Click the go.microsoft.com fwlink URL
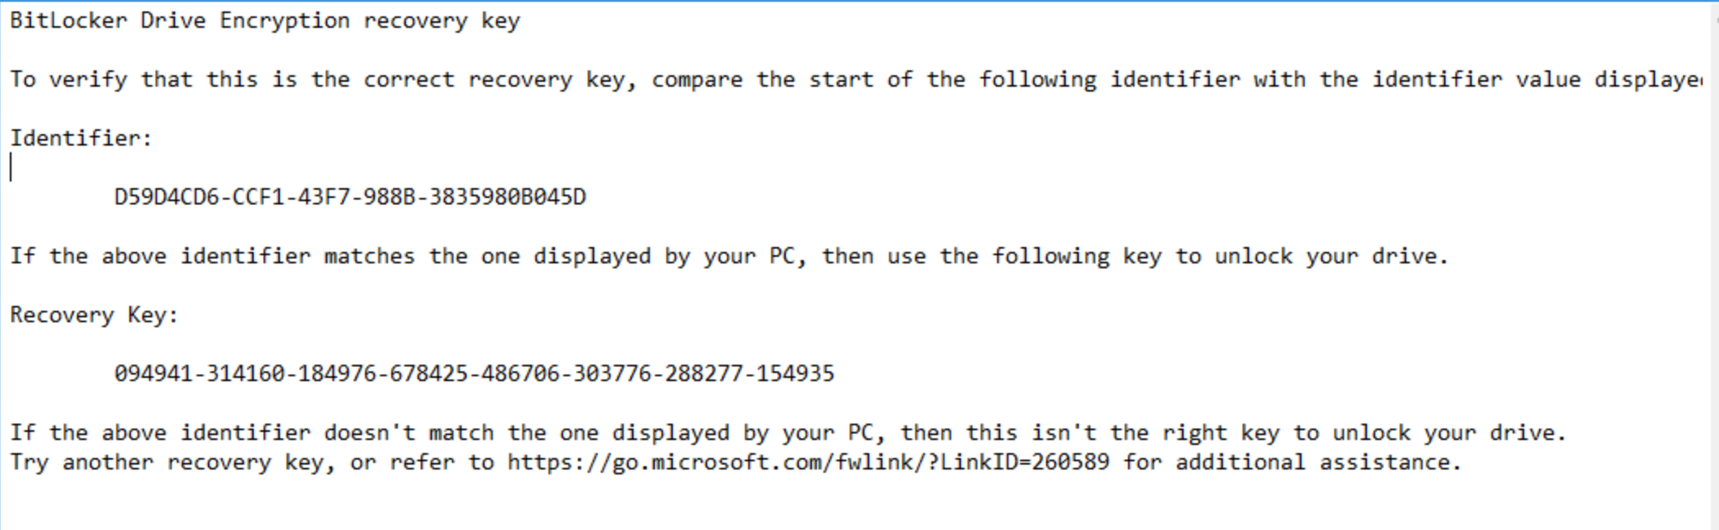 click(807, 462)
